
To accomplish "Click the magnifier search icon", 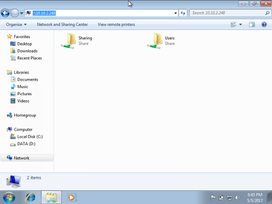I will (x=267, y=13).
